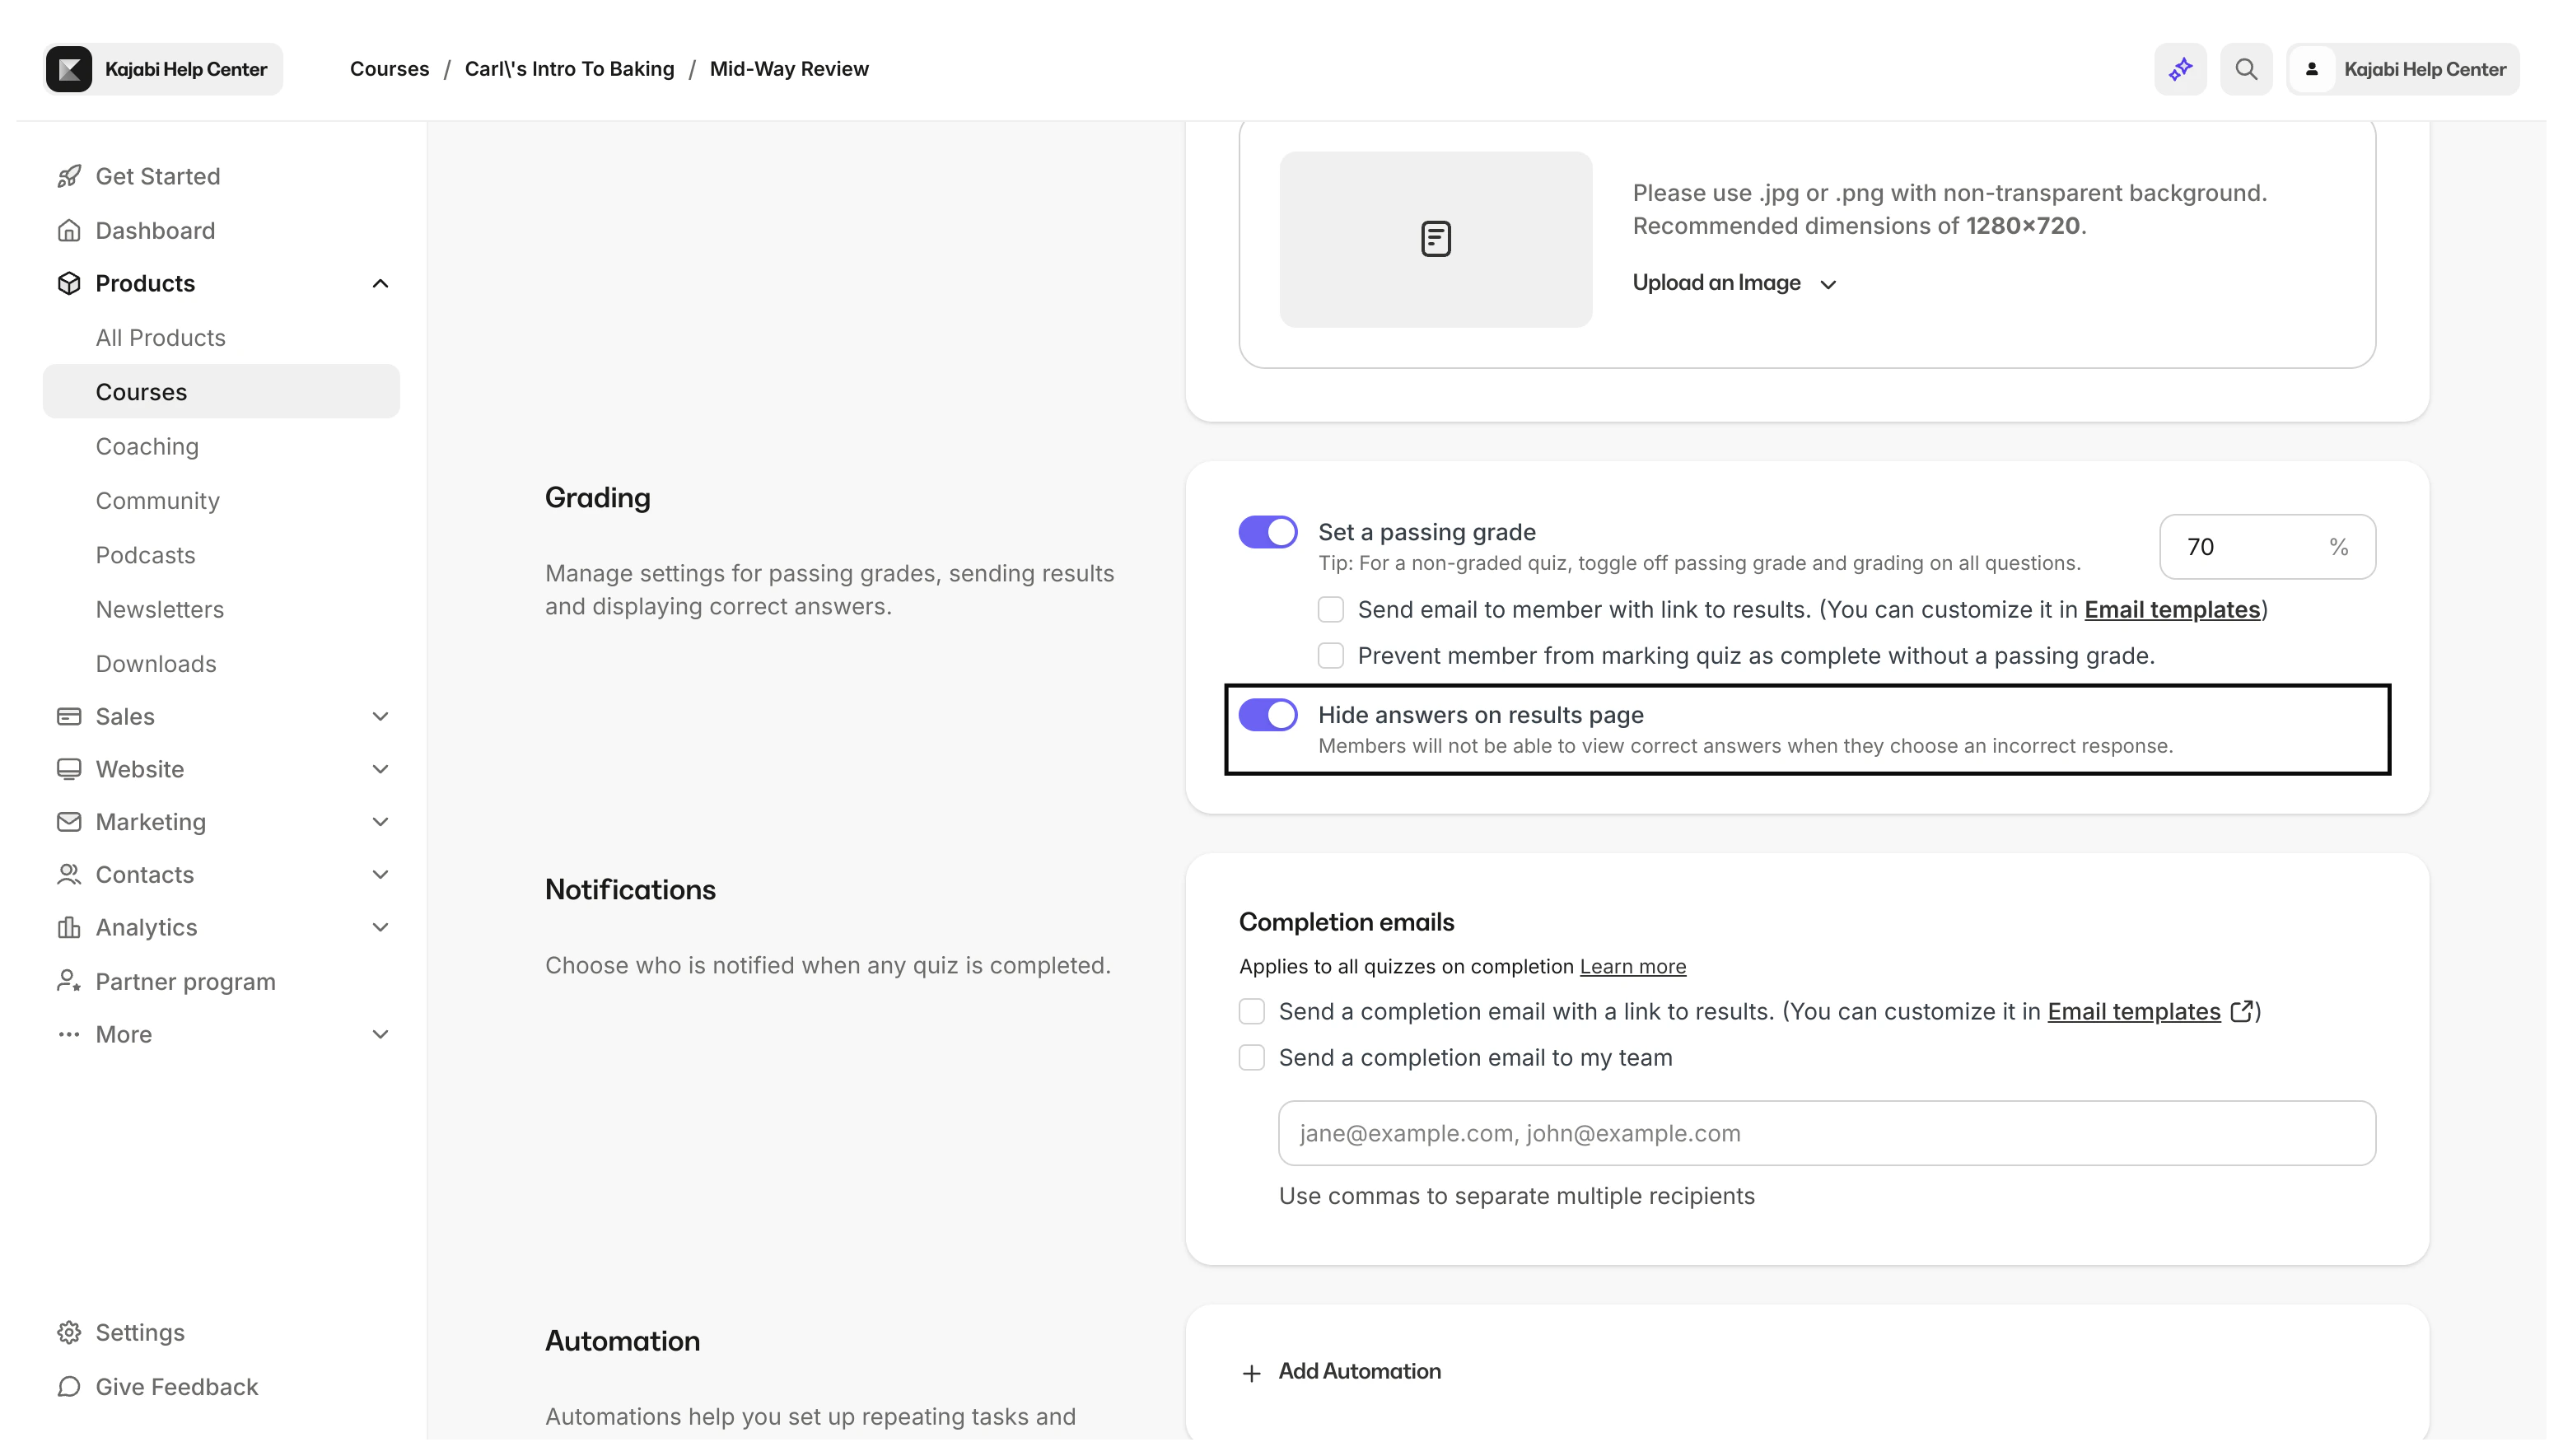Viewport: 2563px width, 1456px height.
Task: Collapse the Products section in sidebar
Action: tap(380, 283)
